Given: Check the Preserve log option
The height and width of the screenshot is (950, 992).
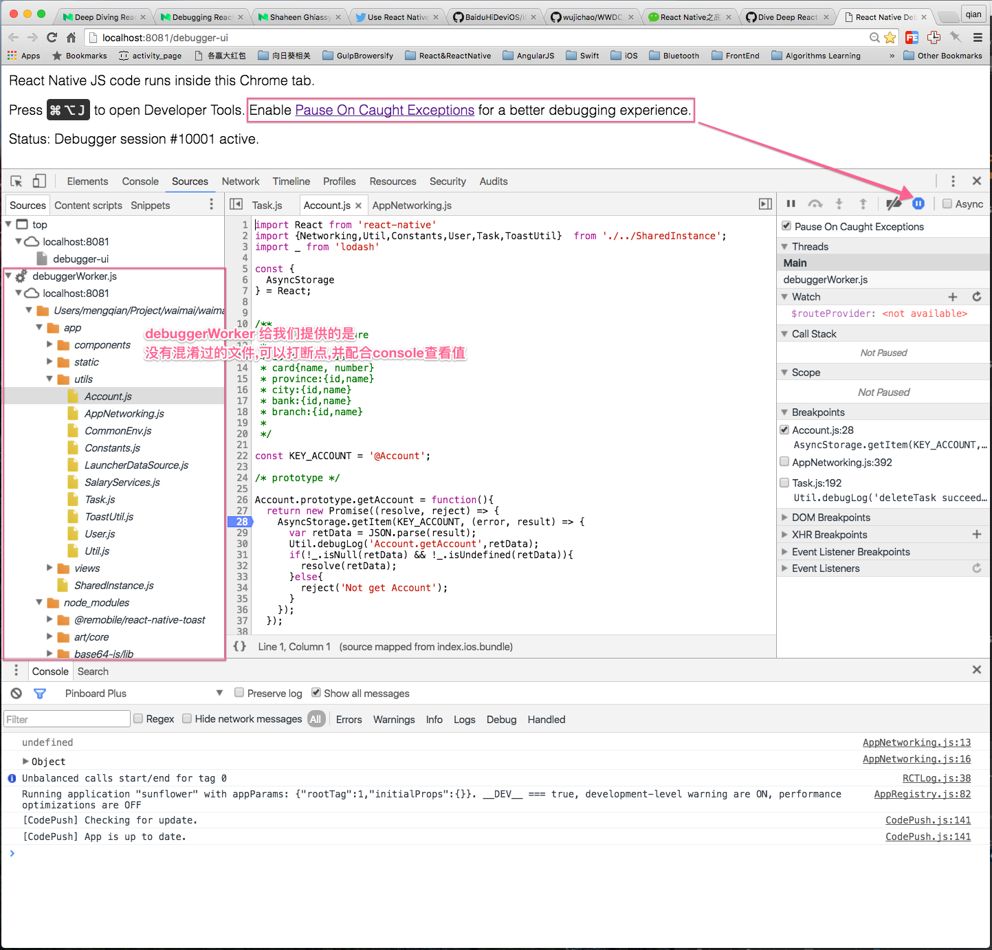Looking at the screenshot, I should pos(239,693).
